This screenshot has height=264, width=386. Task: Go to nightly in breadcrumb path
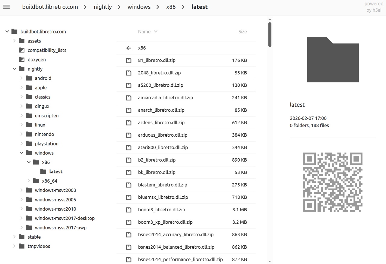point(103,7)
